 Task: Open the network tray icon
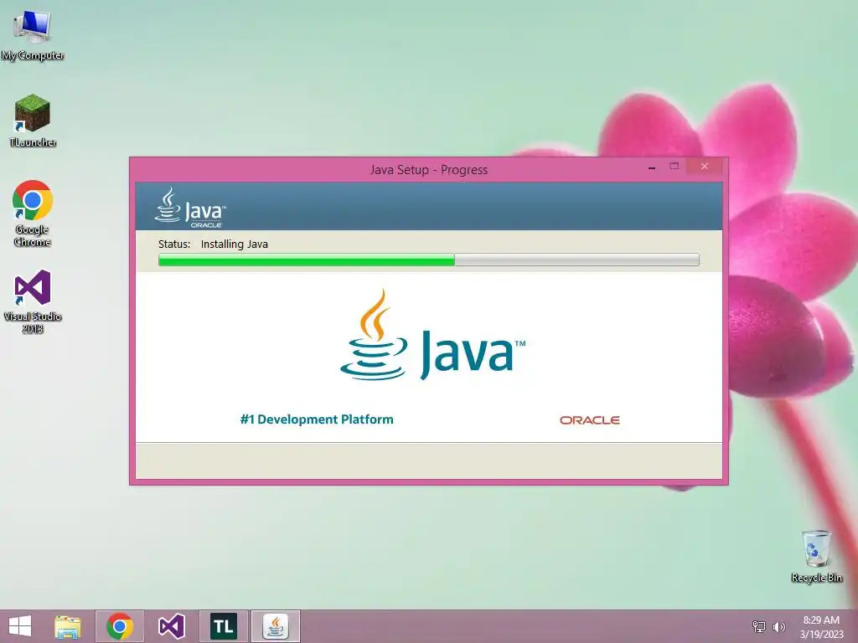pyautogui.click(x=759, y=626)
